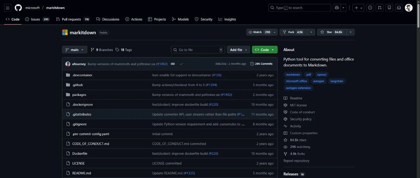Open the issues icon in top header
The width and height of the screenshot is (420, 178).
coord(370,8)
